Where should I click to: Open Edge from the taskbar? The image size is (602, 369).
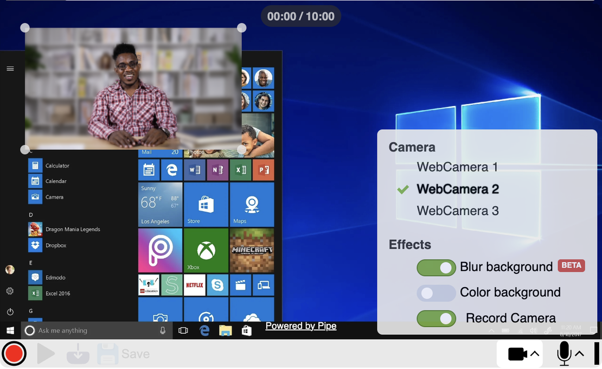coord(204,330)
